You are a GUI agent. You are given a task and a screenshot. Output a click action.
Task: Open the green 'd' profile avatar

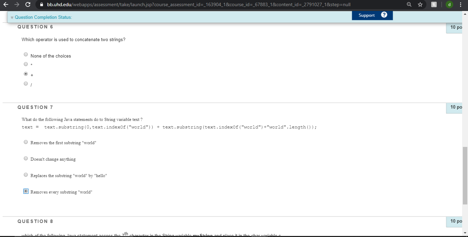pos(449,5)
